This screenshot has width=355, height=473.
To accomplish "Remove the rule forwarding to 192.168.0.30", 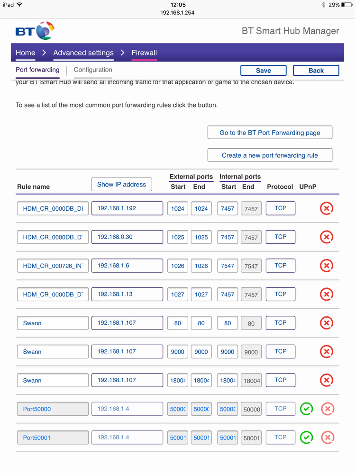I will [326, 237].
